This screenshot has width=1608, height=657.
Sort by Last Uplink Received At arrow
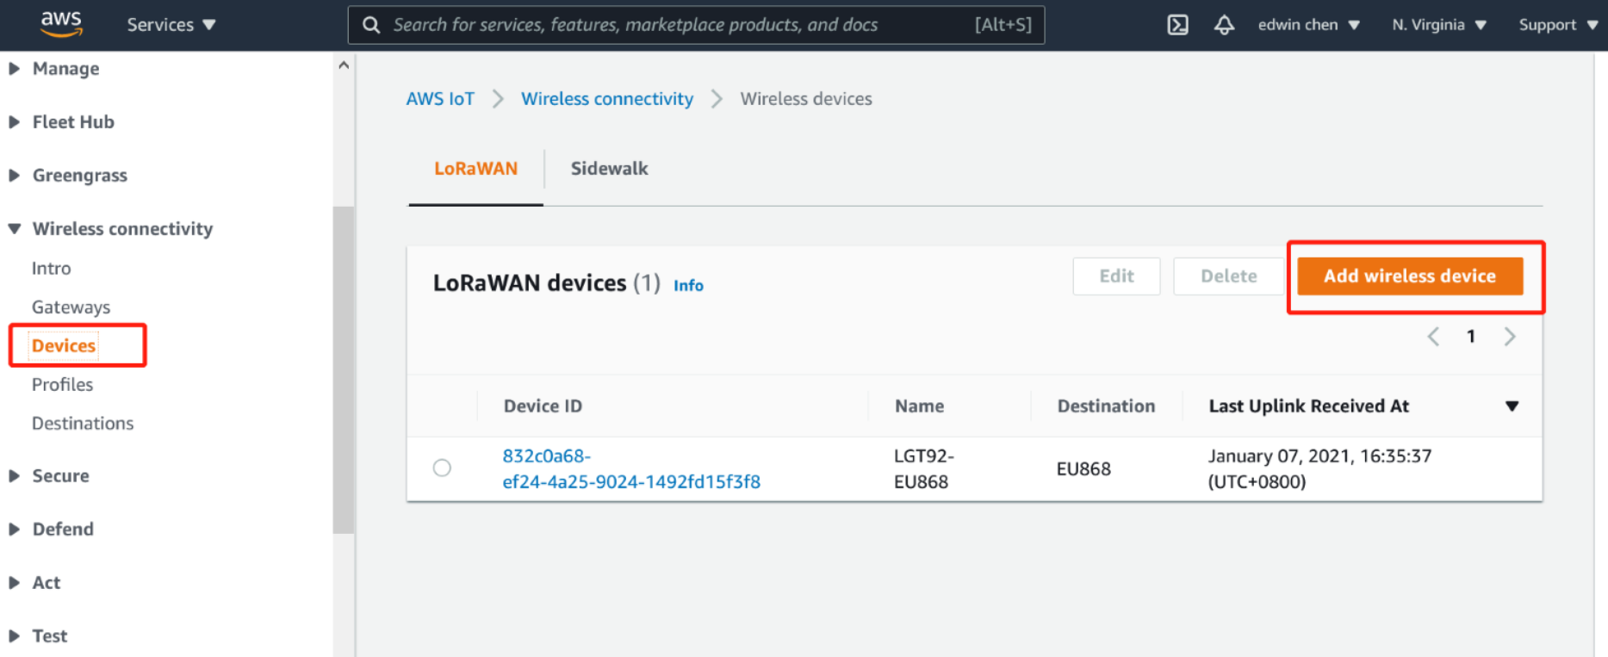1512,406
